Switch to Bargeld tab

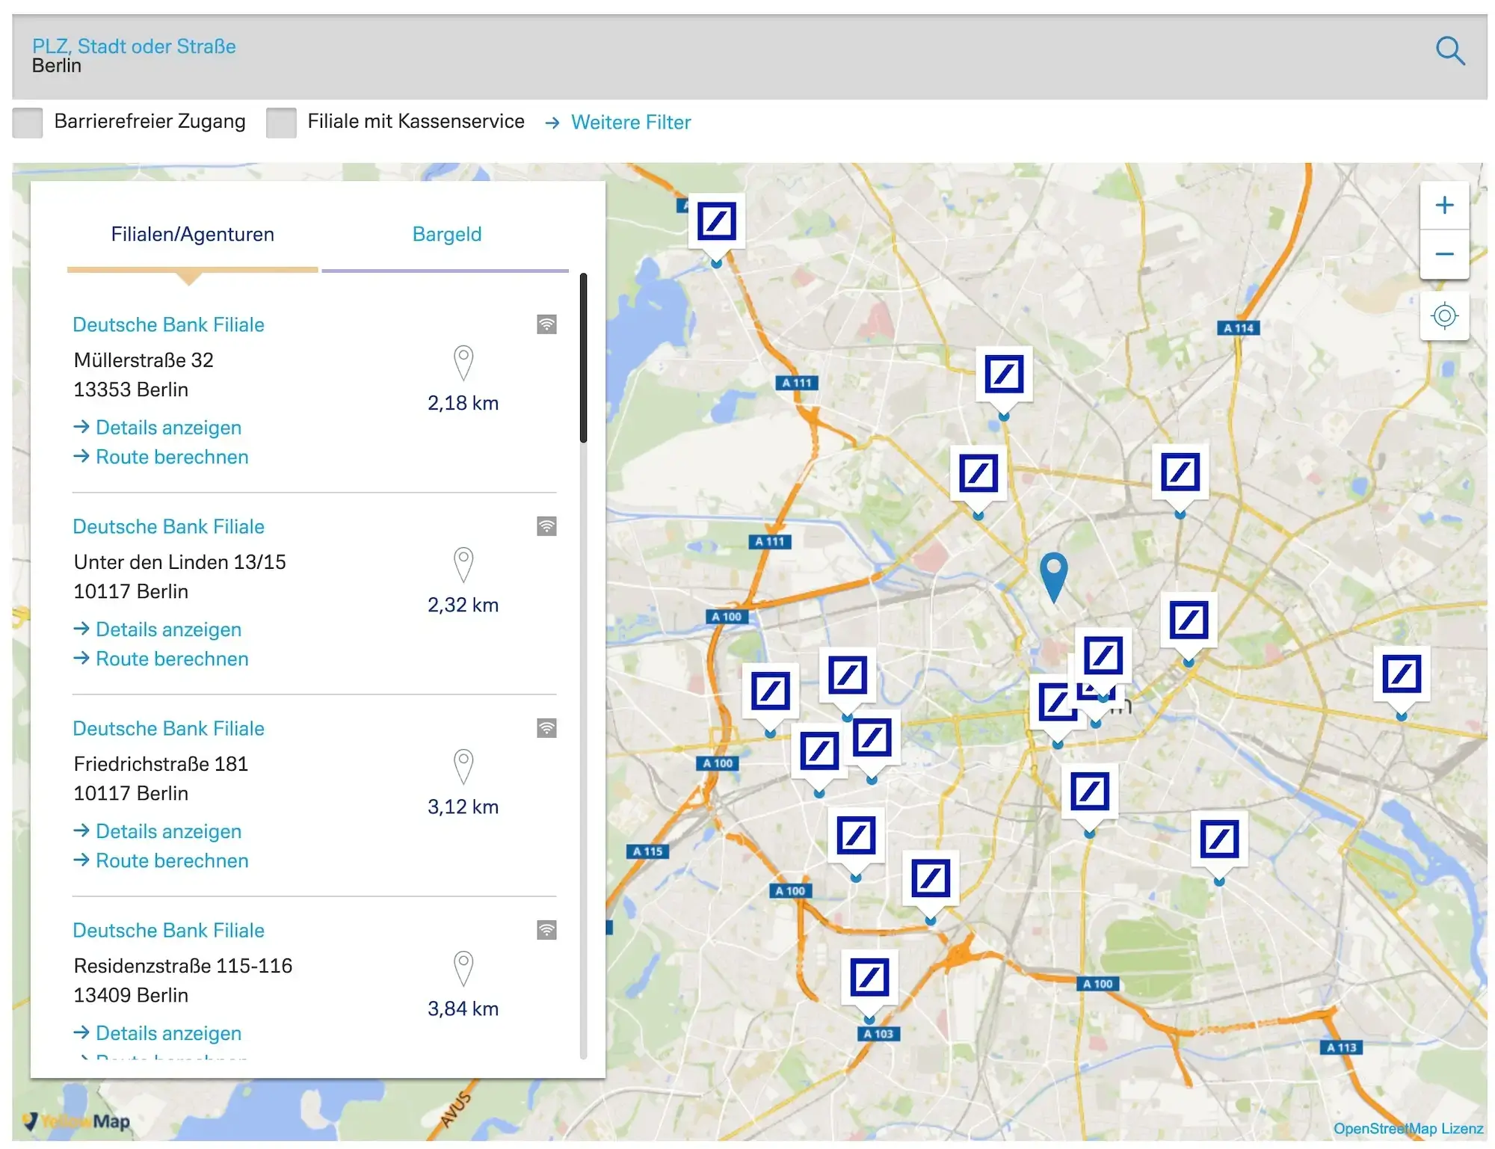[446, 235]
